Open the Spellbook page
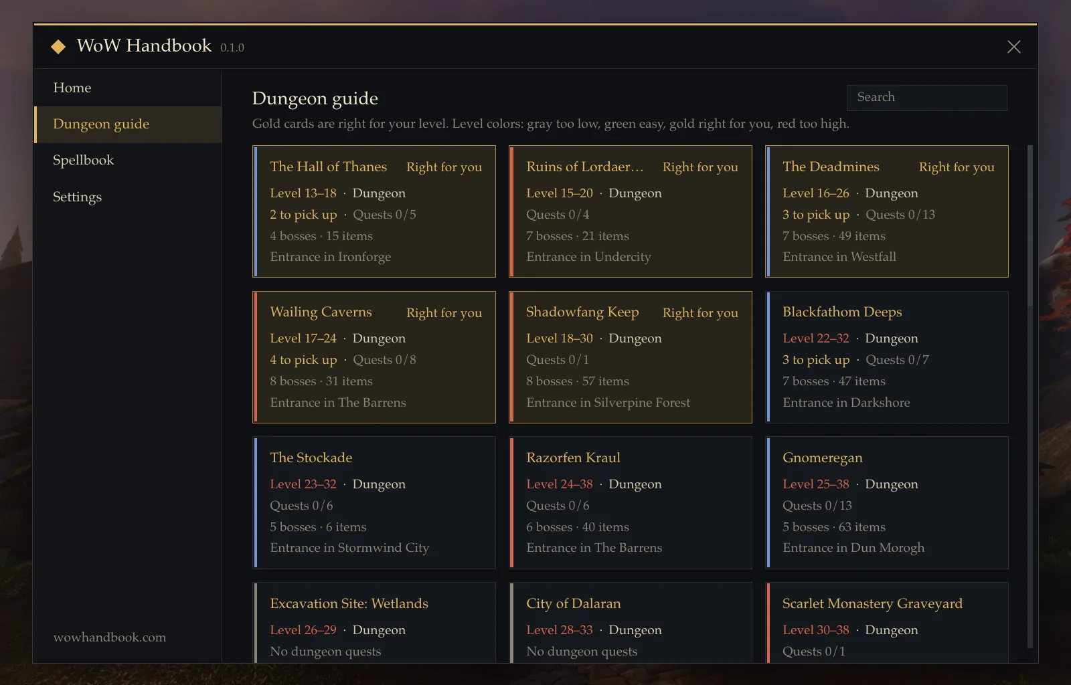 coord(128,160)
